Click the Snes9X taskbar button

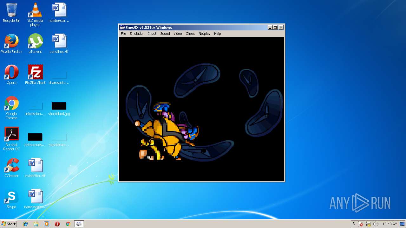[x=79, y=224]
